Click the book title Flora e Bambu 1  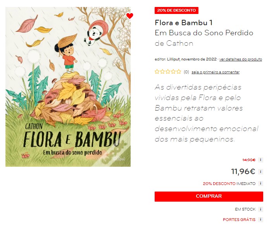tap(184, 22)
